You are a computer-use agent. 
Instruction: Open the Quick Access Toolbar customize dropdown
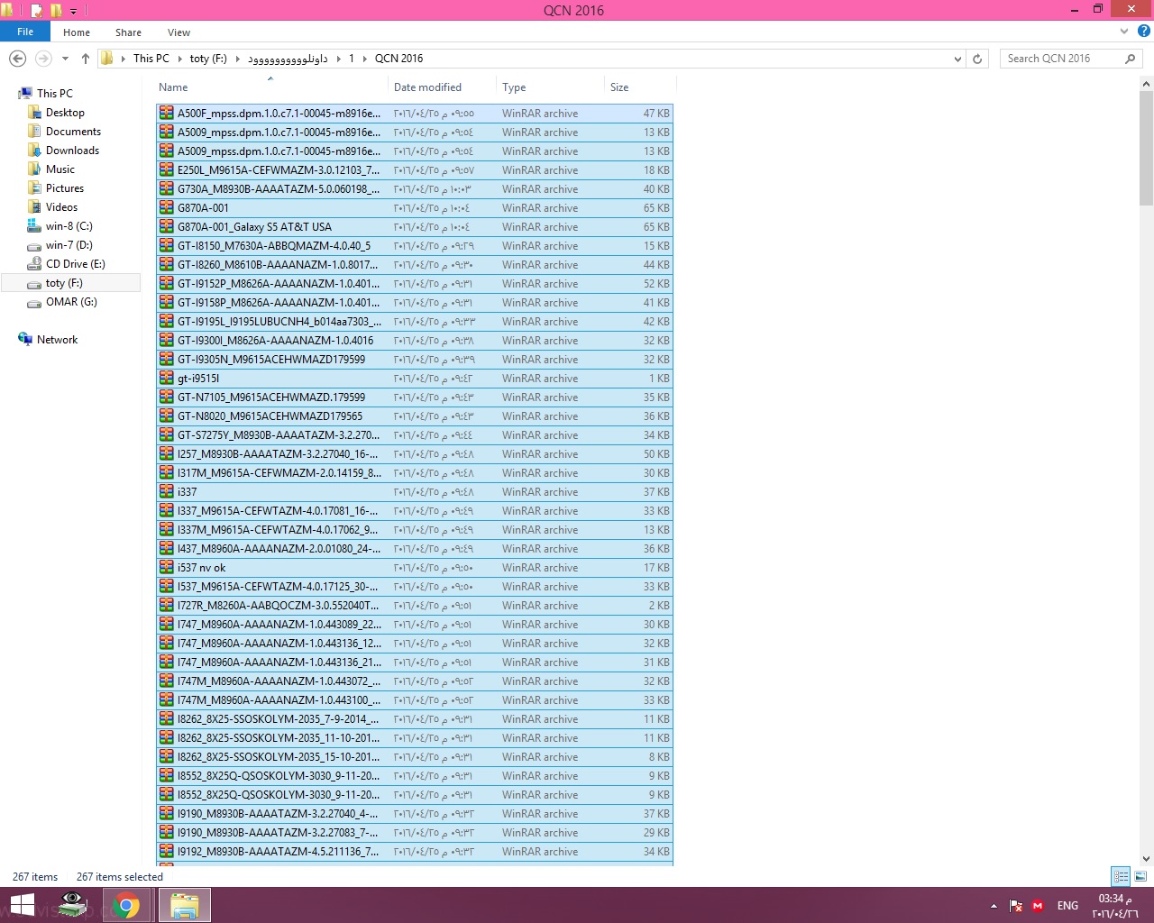pyautogui.click(x=74, y=11)
